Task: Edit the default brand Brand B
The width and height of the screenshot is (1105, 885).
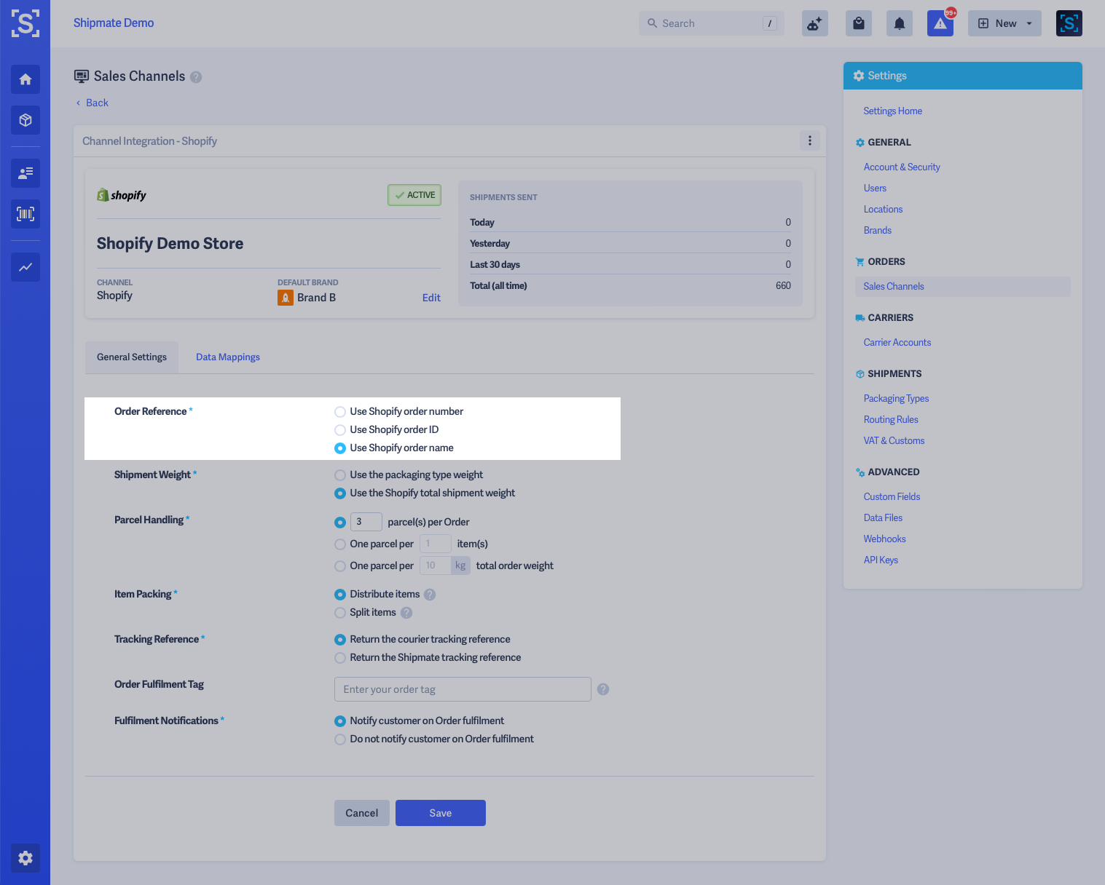Action: point(431,298)
